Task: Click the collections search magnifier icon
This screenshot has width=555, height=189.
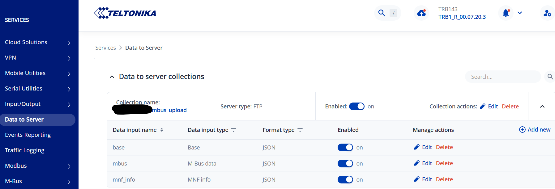Action: coord(550,77)
